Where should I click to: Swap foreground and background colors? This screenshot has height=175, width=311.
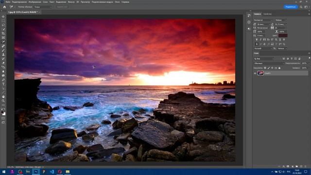click(x=4, y=109)
